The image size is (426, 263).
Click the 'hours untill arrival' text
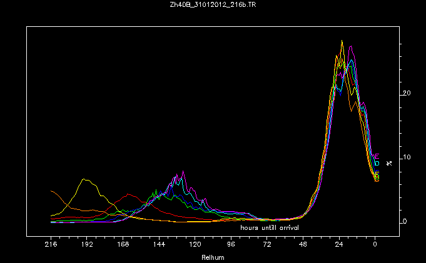[x=270, y=228]
